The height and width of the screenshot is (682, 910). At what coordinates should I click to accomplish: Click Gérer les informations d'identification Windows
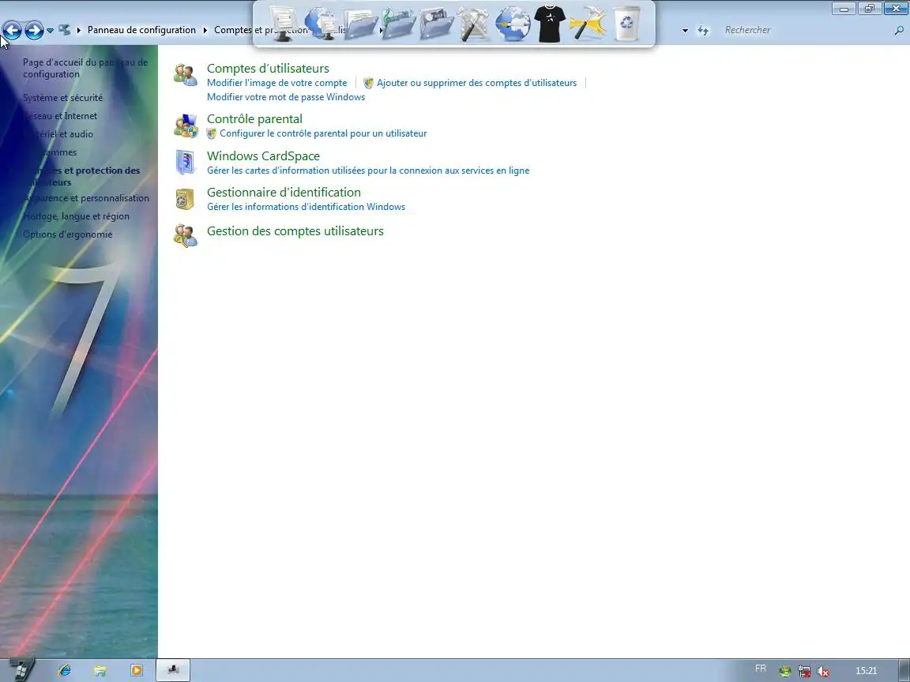pyautogui.click(x=306, y=207)
